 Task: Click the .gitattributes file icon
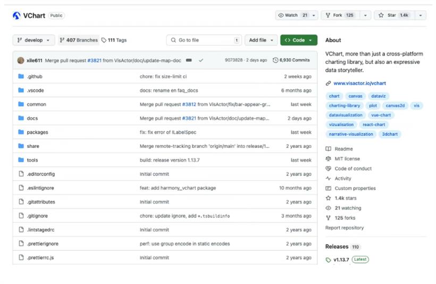click(x=21, y=202)
